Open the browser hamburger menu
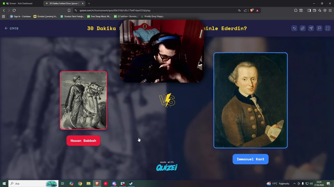This screenshot has width=334, height=187. tap(330, 10)
